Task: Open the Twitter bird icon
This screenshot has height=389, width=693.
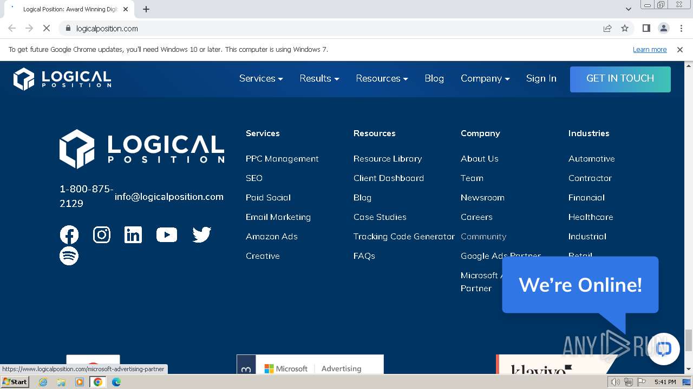Action: tap(201, 235)
